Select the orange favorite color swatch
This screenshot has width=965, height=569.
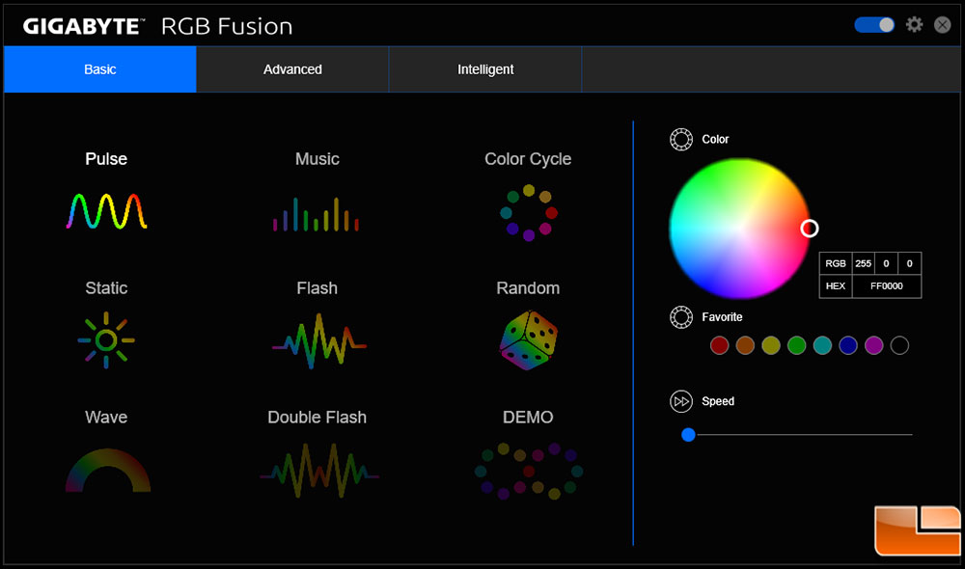[745, 345]
